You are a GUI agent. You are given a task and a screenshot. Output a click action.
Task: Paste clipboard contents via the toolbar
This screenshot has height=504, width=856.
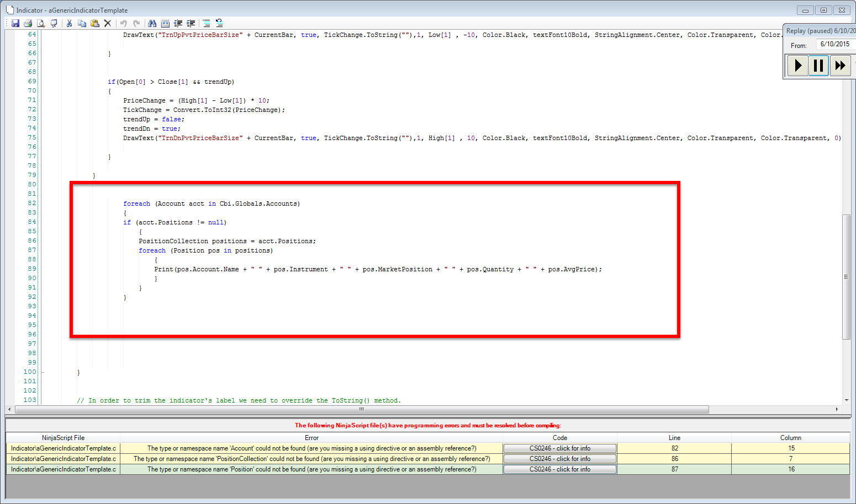point(95,23)
